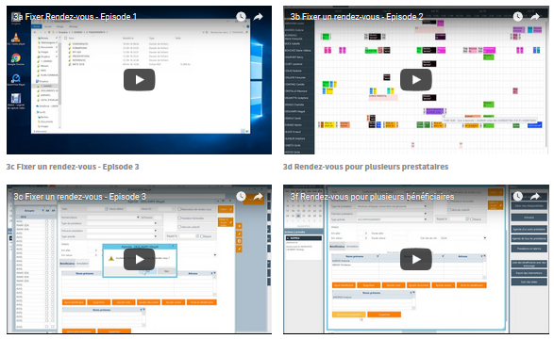
Task: Add 'plusieurs bénéficiaires' video to Watch Later
Action: point(517,196)
